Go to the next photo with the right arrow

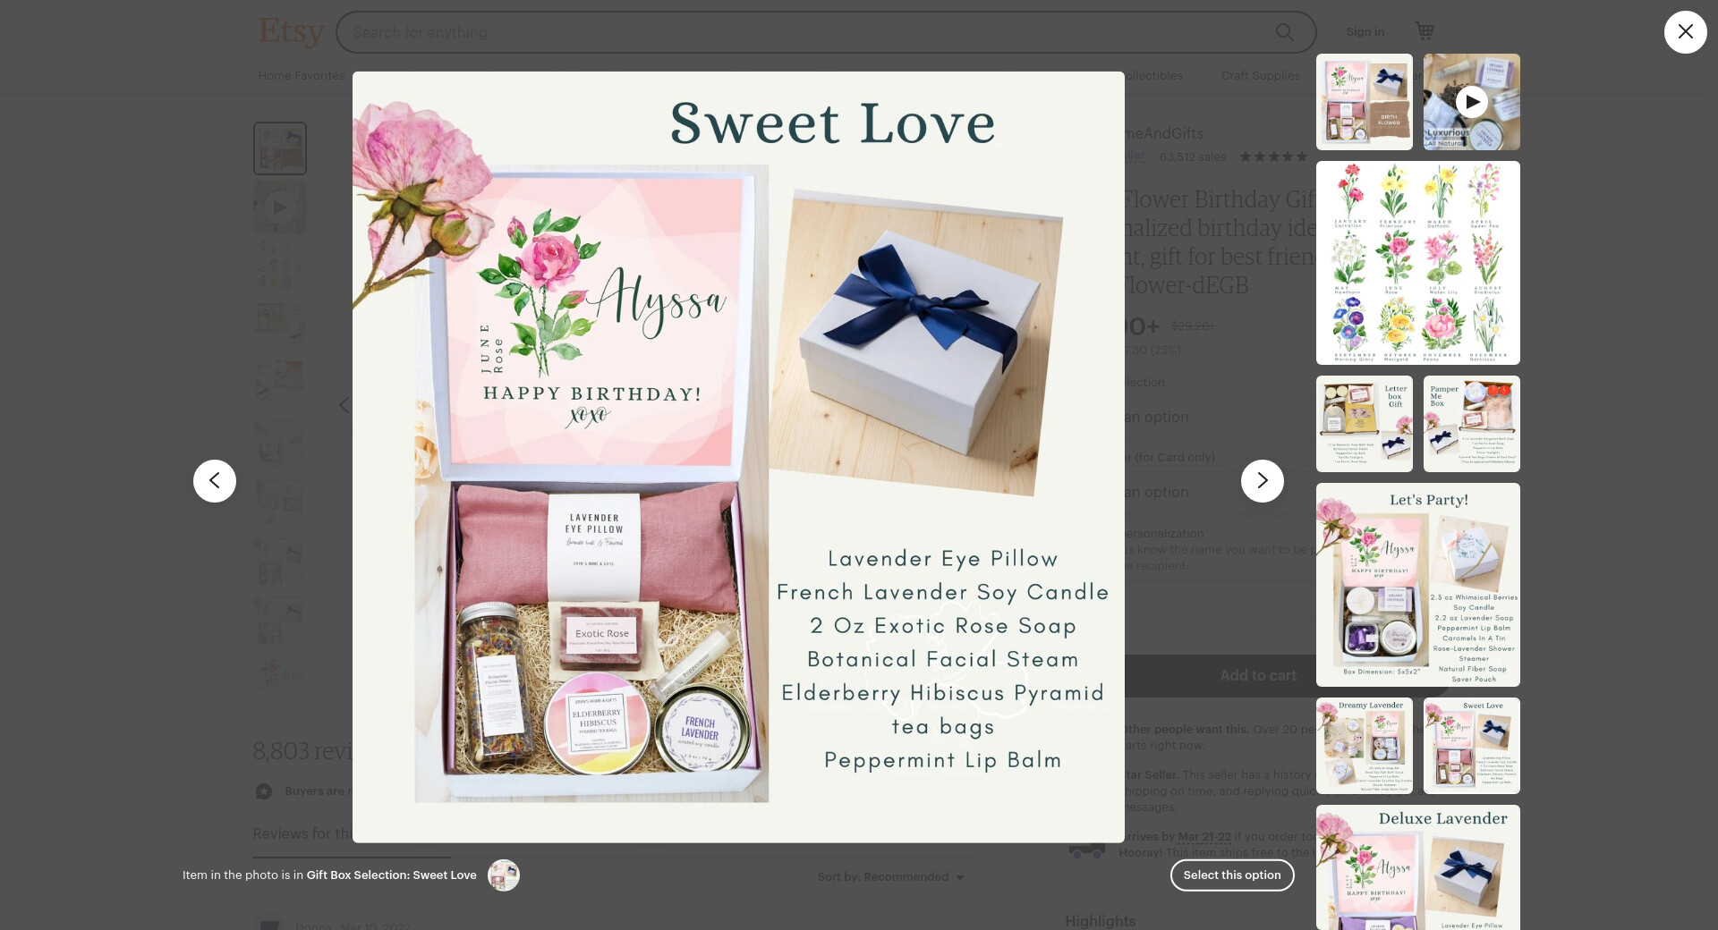[1262, 481]
